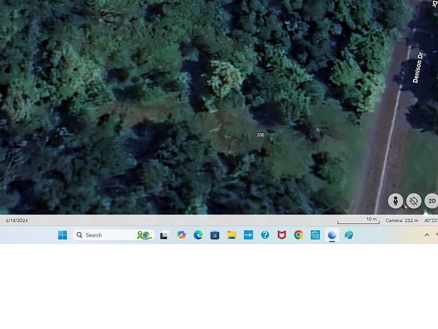Launch the myHP app
The image size is (438, 329).
(248, 235)
